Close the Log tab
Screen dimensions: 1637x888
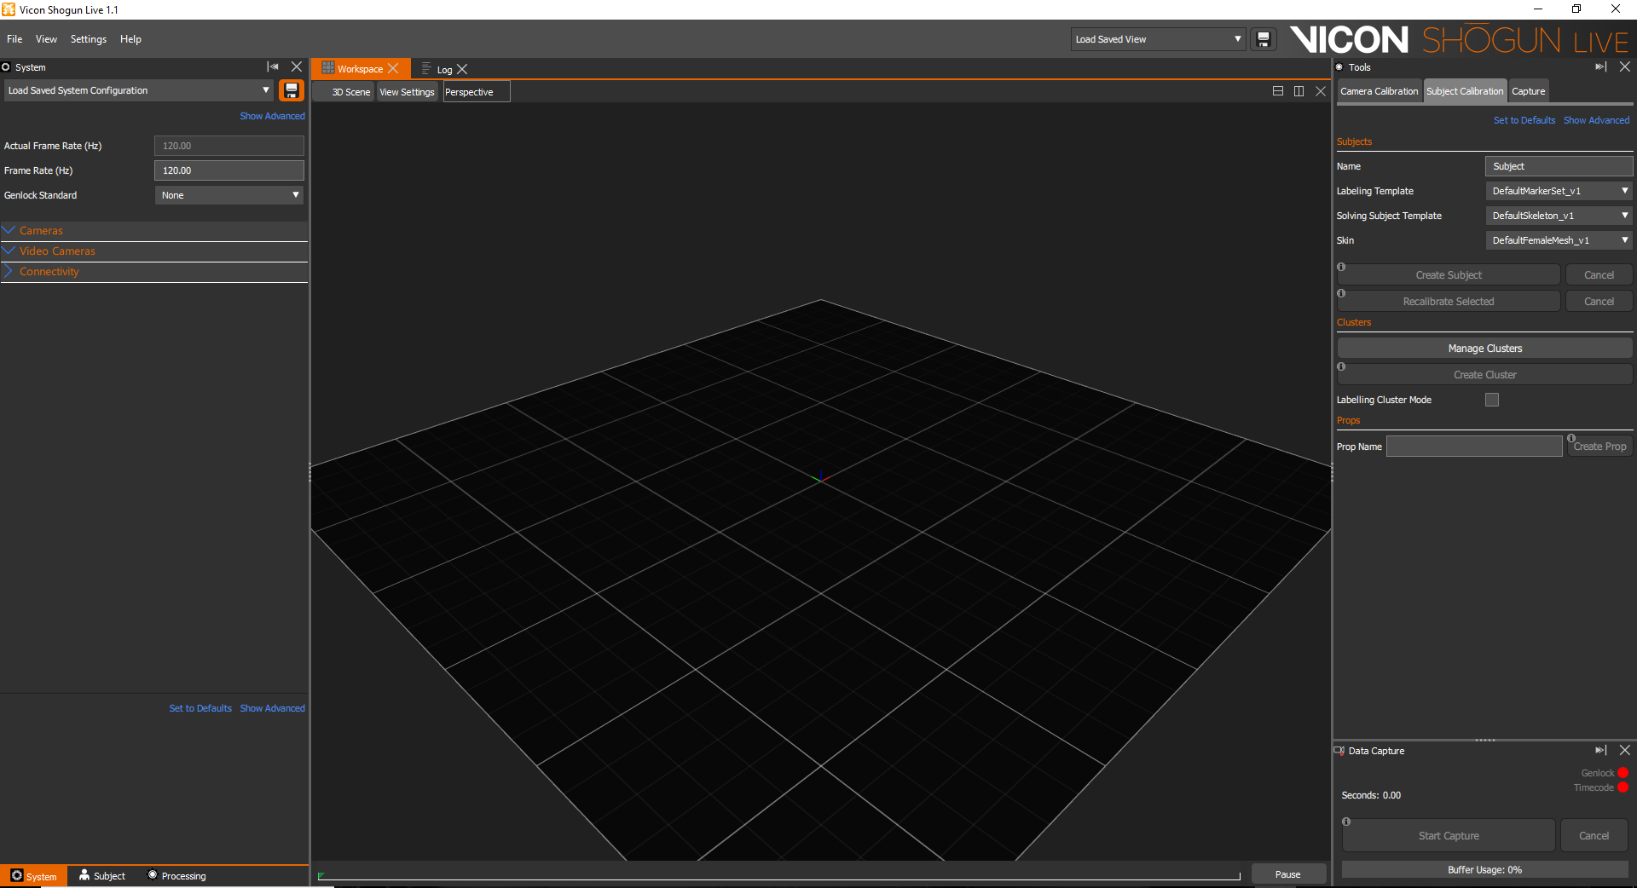(x=462, y=69)
